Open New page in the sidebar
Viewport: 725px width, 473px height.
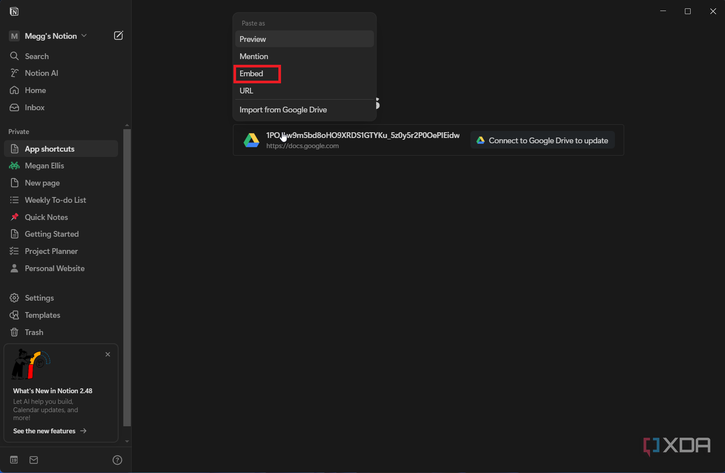[x=61, y=183]
